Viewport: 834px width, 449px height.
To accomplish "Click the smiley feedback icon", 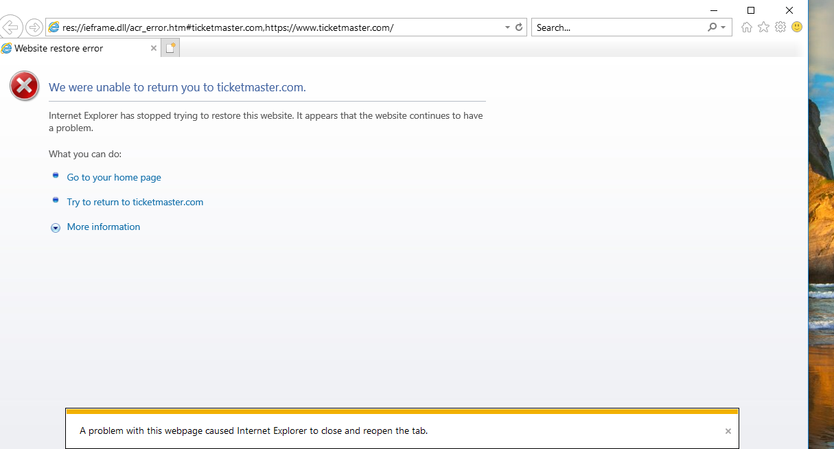I will (x=797, y=27).
